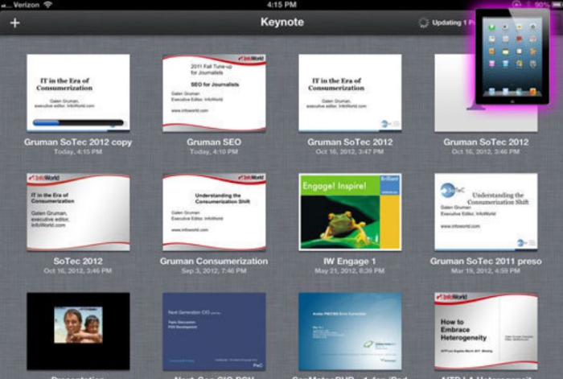The image size is (563, 379).
Task: Click the Mar 19, 2012 date text
Action: pyautogui.click(x=486, y=271)
